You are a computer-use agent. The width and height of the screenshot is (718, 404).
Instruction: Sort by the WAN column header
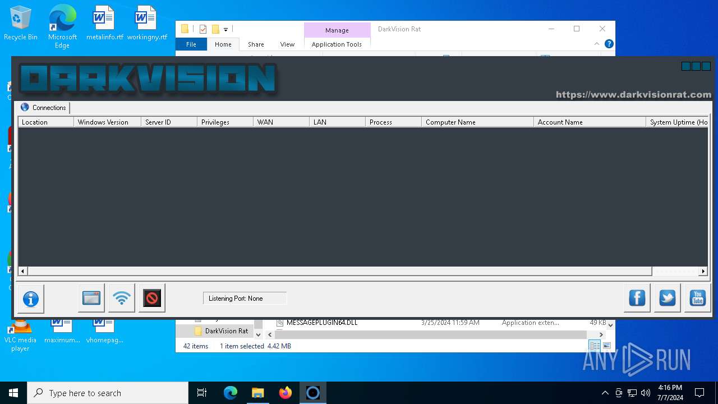(281, 122)
